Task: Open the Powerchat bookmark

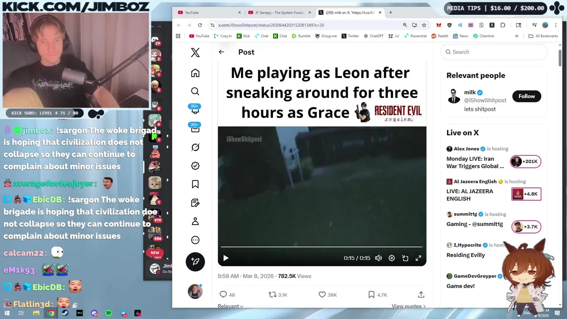Action: click(415, 36)
